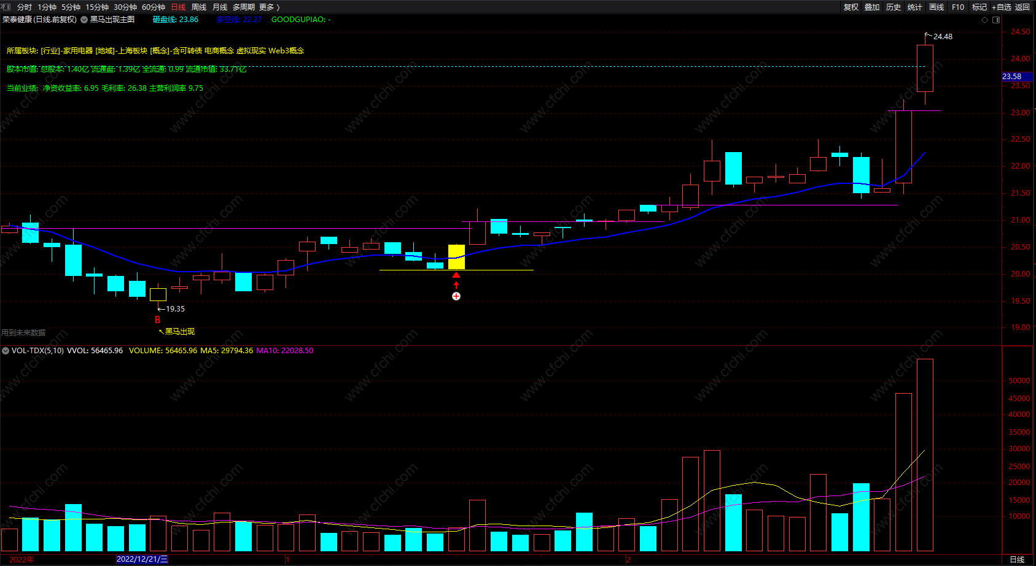The image size is (1036, 566).
Task: Click the yellow highlighted signal candlestick
Action: tap(456, 257)
